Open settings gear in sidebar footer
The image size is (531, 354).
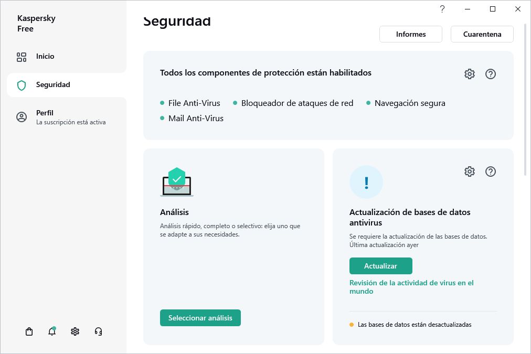(75, 331)
